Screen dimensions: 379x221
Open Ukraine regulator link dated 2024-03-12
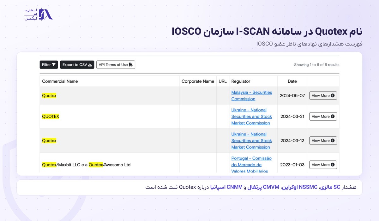tap(252, 140)
